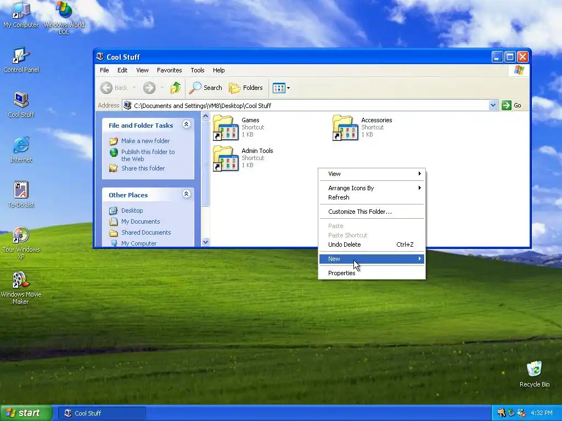Click the address path field
The height and width of the screenshot is (421, 562).
coord(306,105)
